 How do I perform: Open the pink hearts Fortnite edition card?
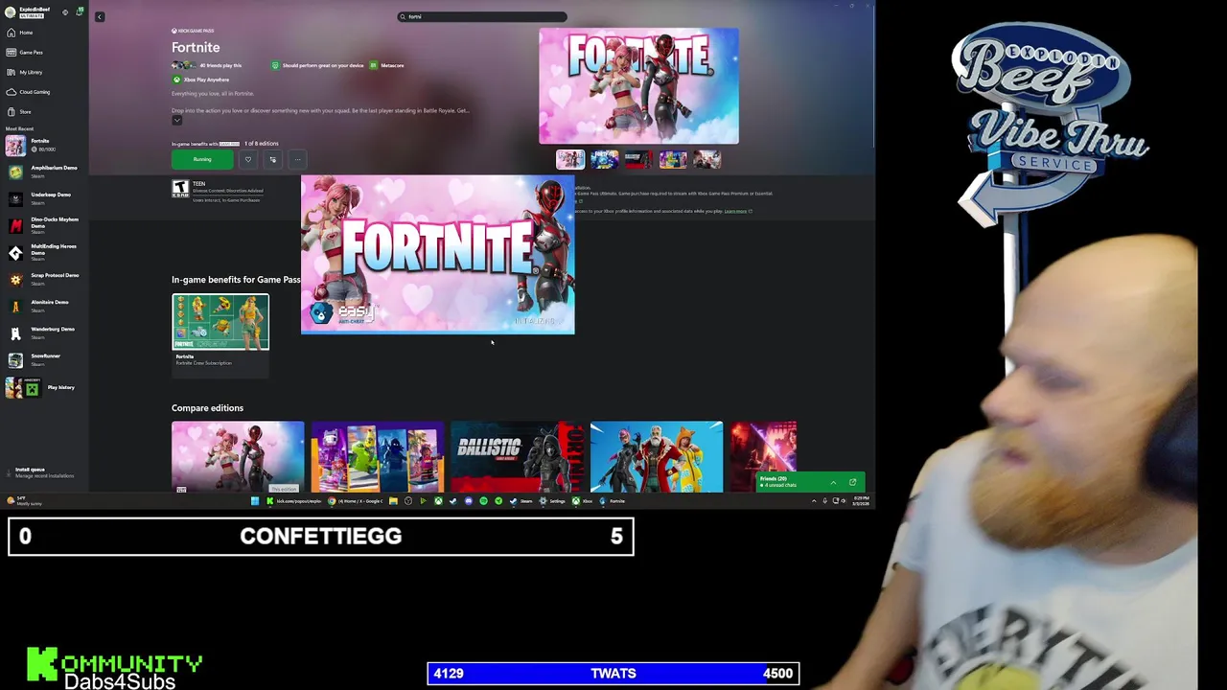pos(238,456)
